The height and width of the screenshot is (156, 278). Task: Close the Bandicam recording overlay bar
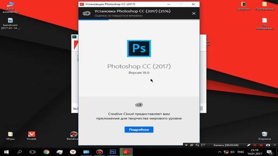click(x=275, y=145)
